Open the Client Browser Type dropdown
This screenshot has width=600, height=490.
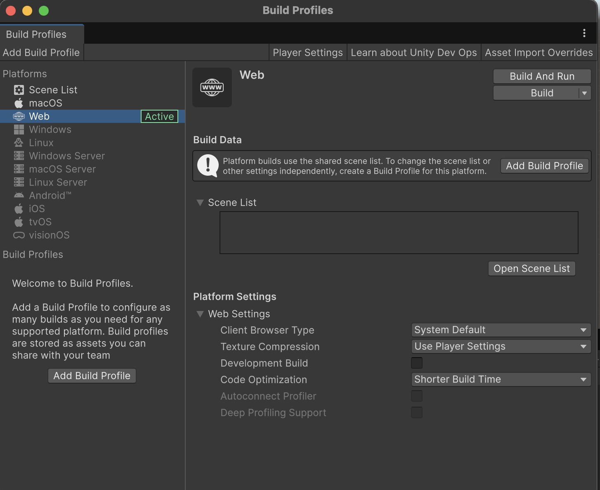[x=501, y=330]
